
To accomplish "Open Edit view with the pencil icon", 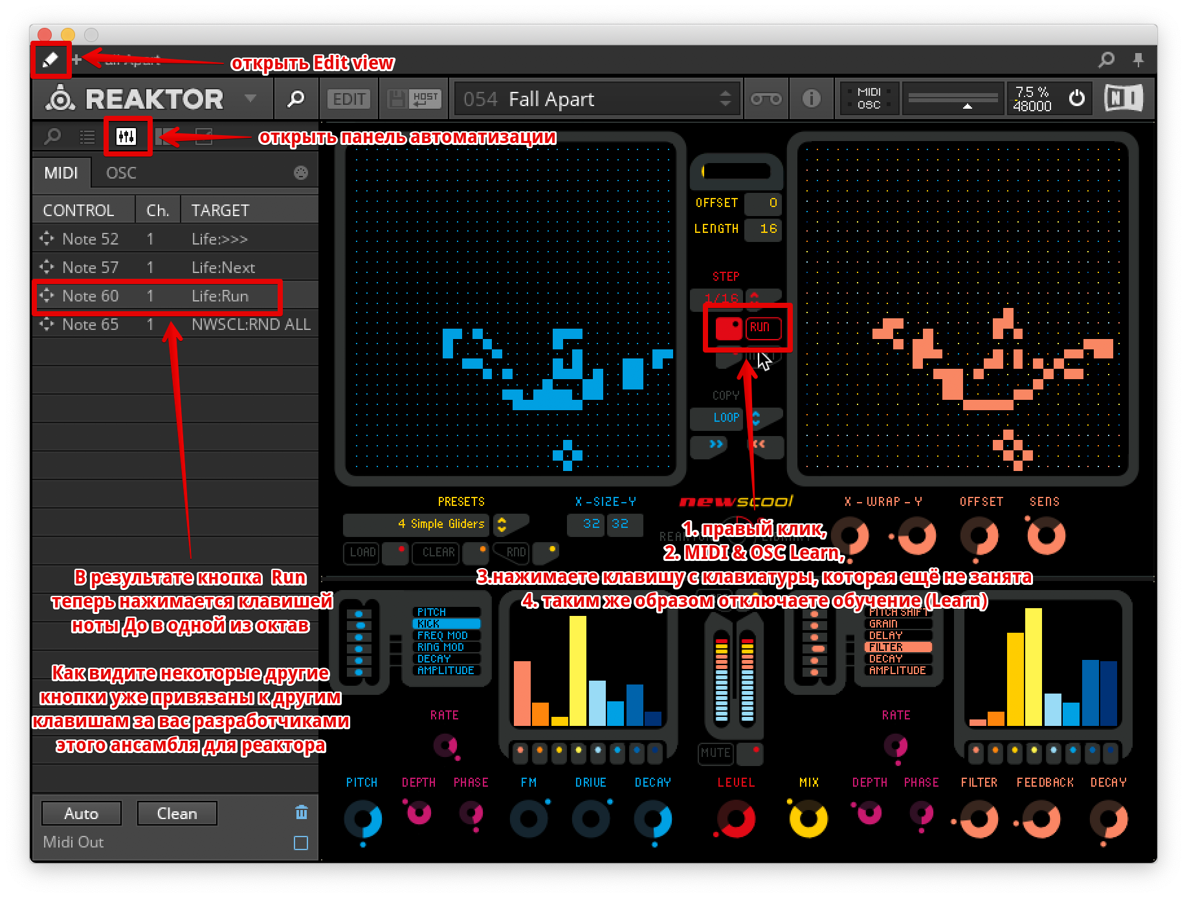I will coord(50,60).
